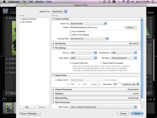Switch to the Web module
This screenshot has width=157, height=118.
pos(150,13)
